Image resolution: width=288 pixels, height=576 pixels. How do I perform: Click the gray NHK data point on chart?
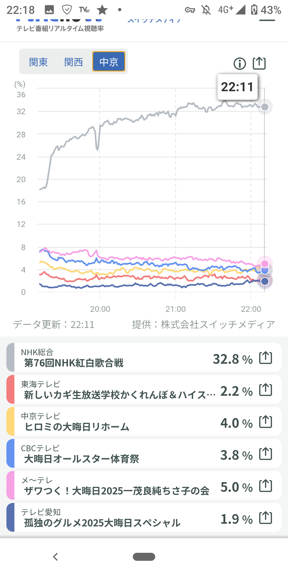click(265, 107)
